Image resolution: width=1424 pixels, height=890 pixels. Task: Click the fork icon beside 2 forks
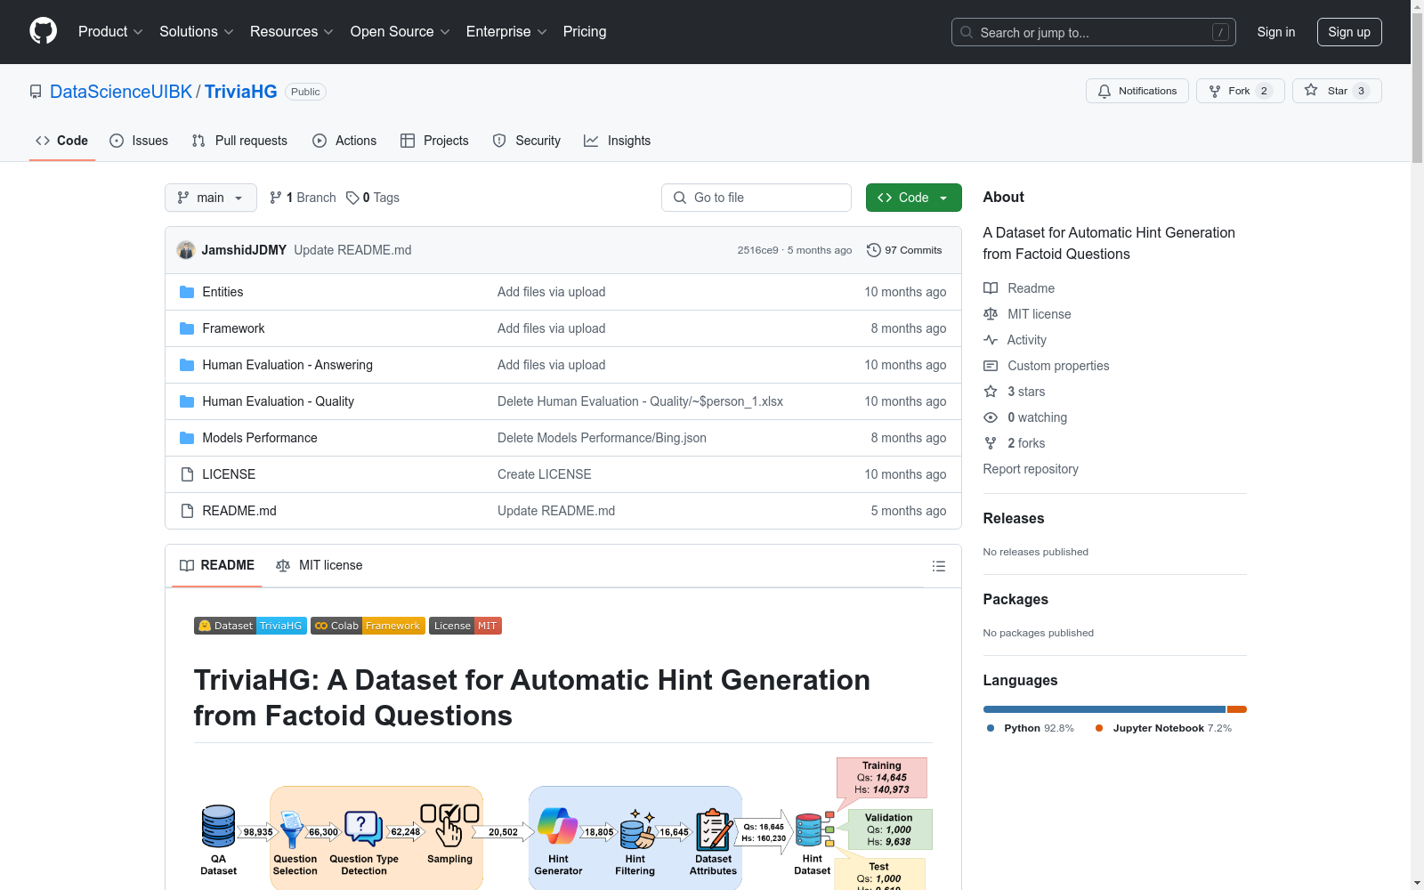(991, 443)
